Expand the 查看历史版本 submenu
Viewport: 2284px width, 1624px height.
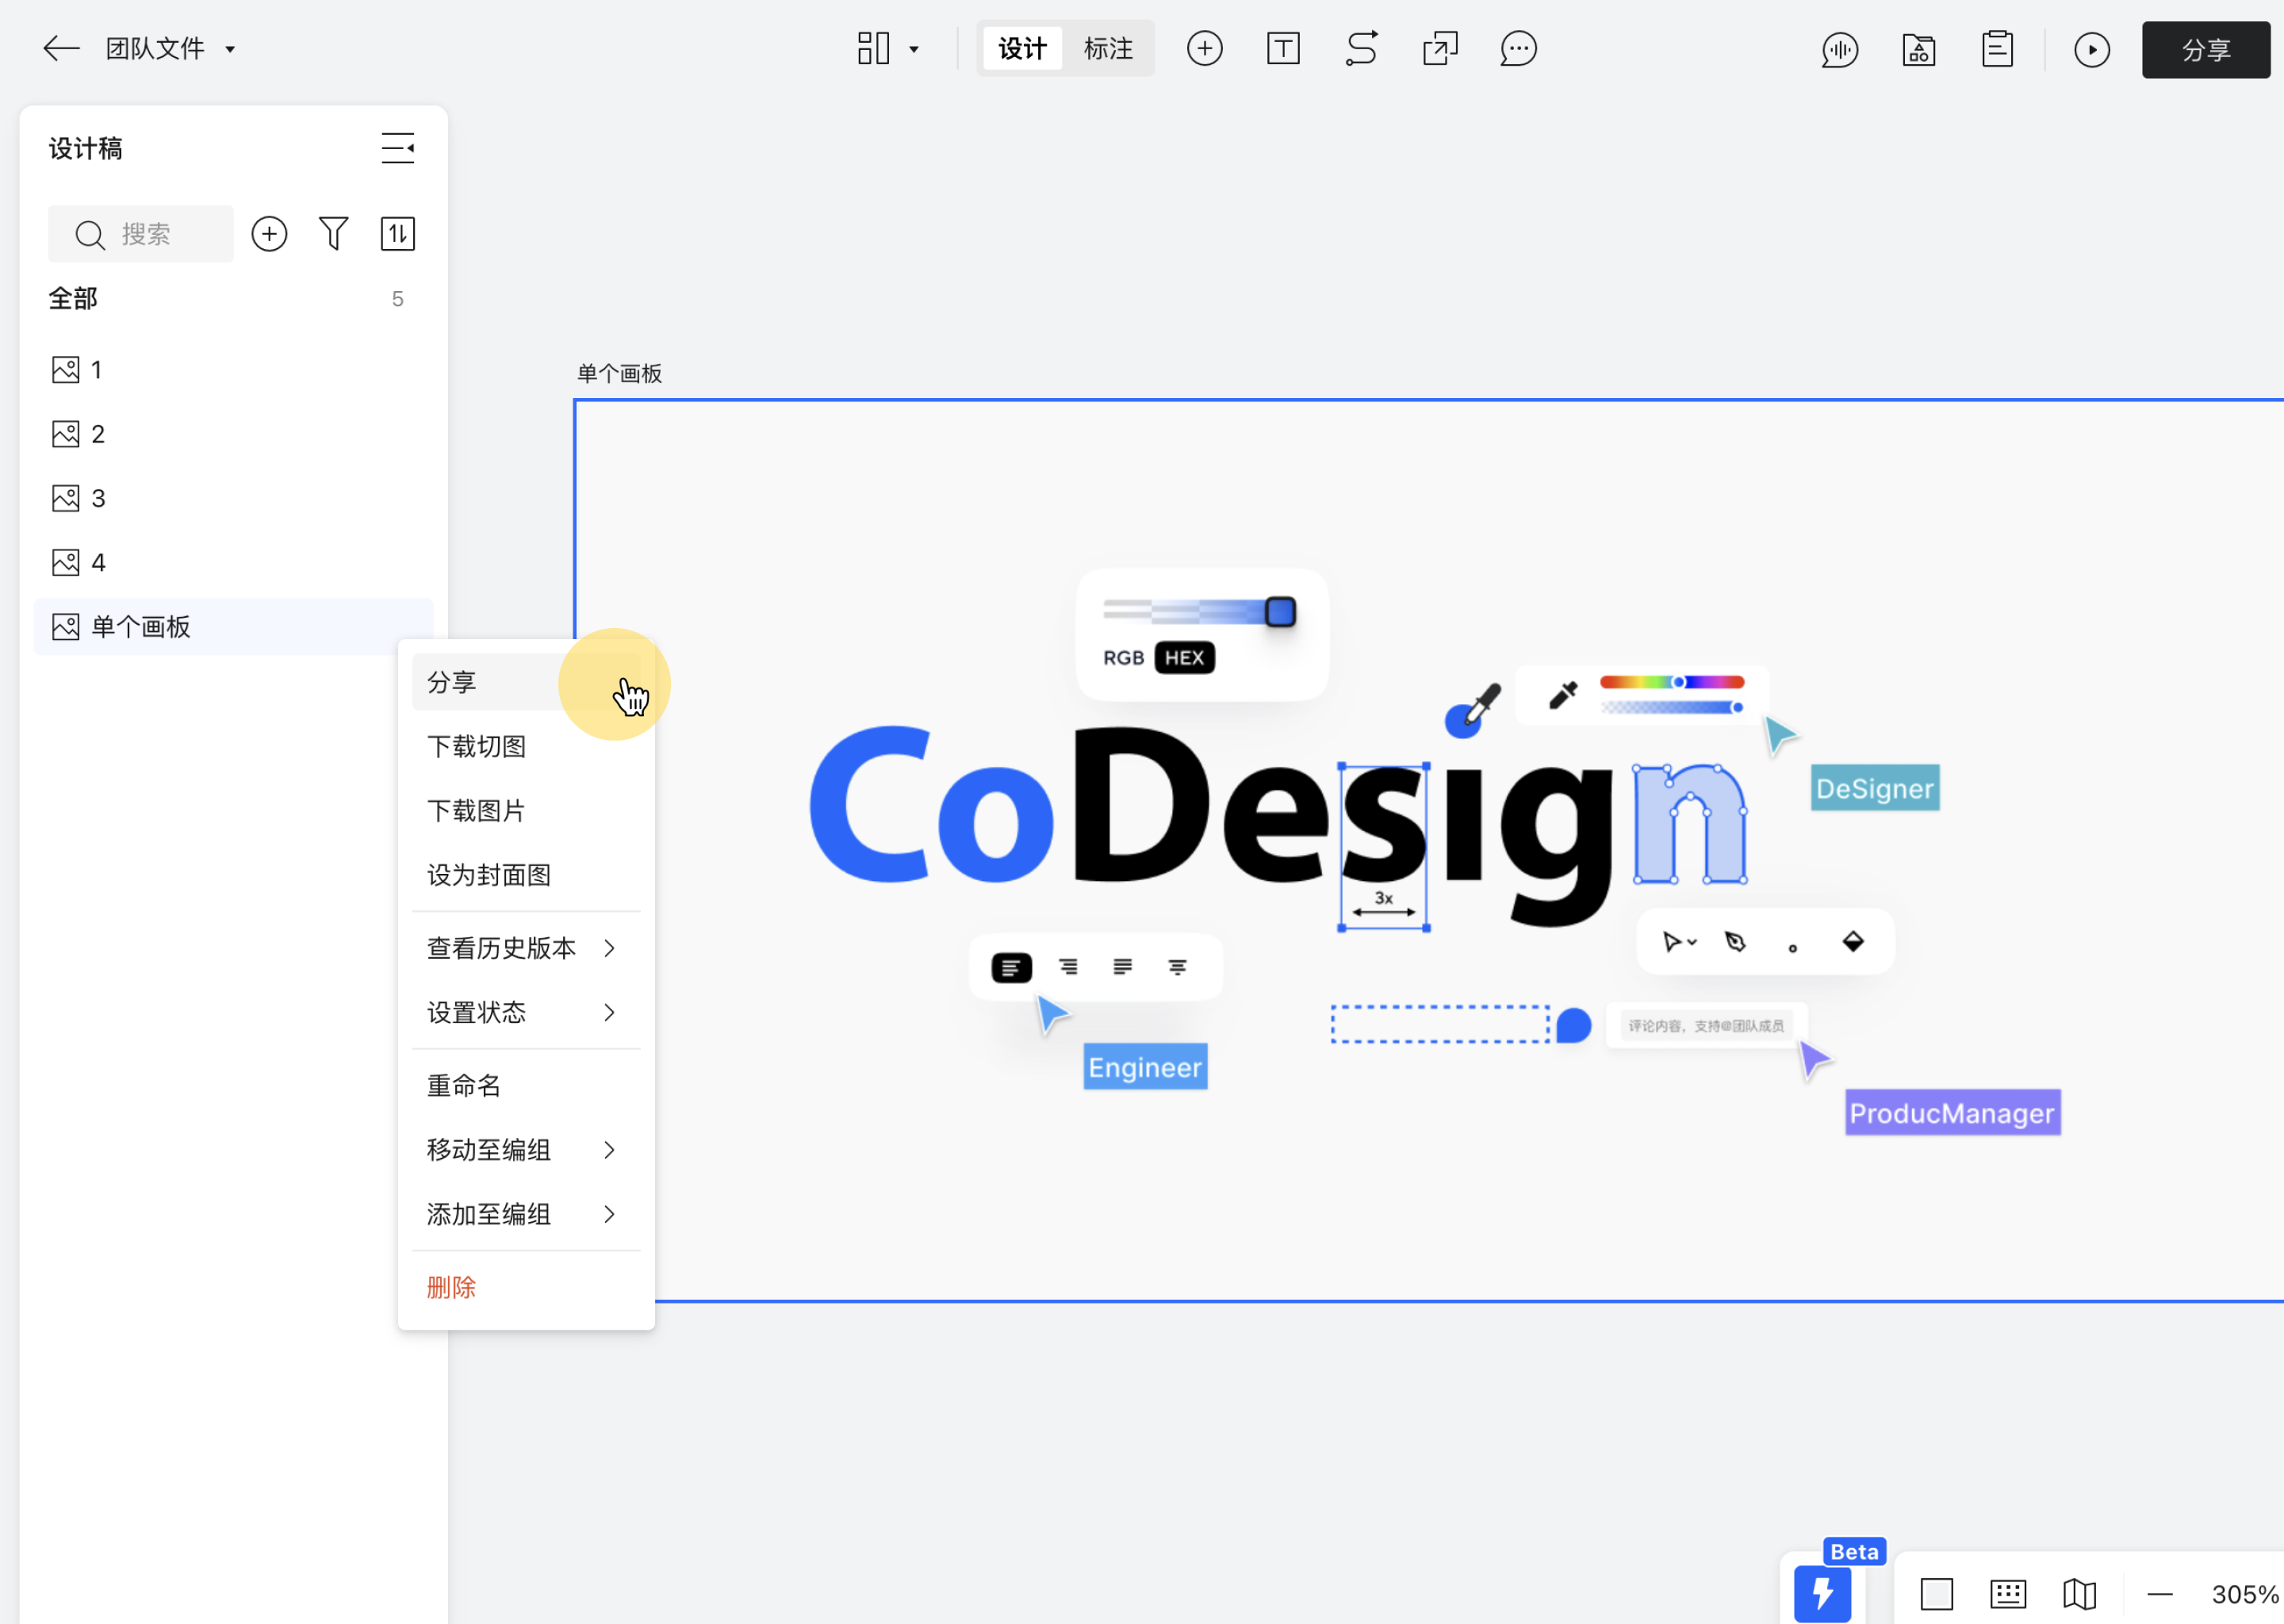526,948
